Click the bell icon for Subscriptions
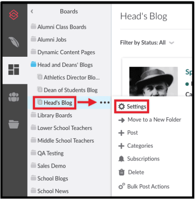Viewport: 195px width, 199px height. 121,159
